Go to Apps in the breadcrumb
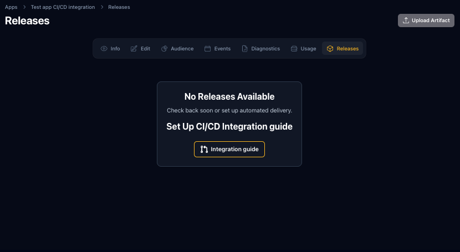The width and height of the screenshot is (460, 252). tap(11, 7)
